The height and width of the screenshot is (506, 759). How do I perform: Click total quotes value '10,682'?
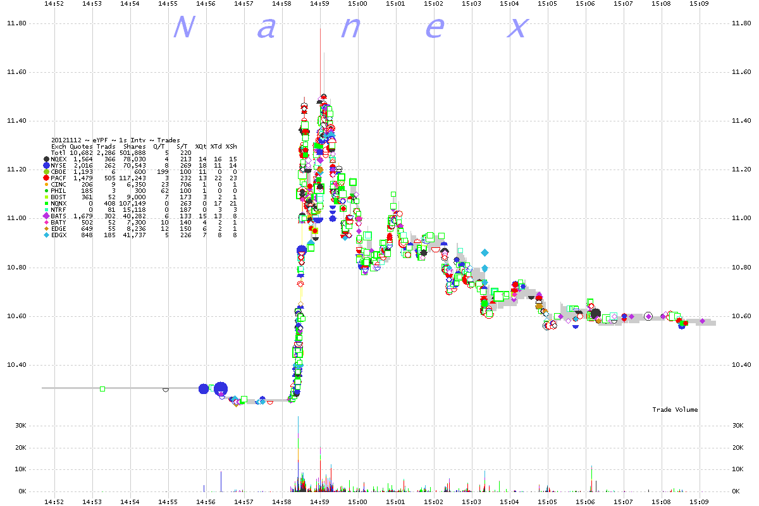tap(81, 152)
